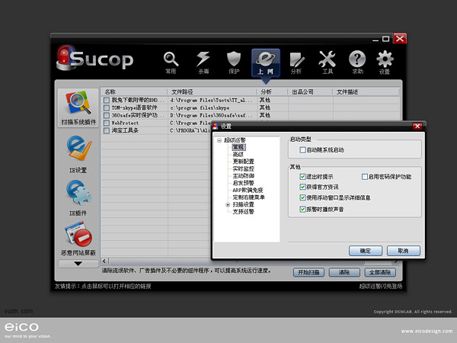Expand the 扫描设置 tree node

(x=228, y=204)
